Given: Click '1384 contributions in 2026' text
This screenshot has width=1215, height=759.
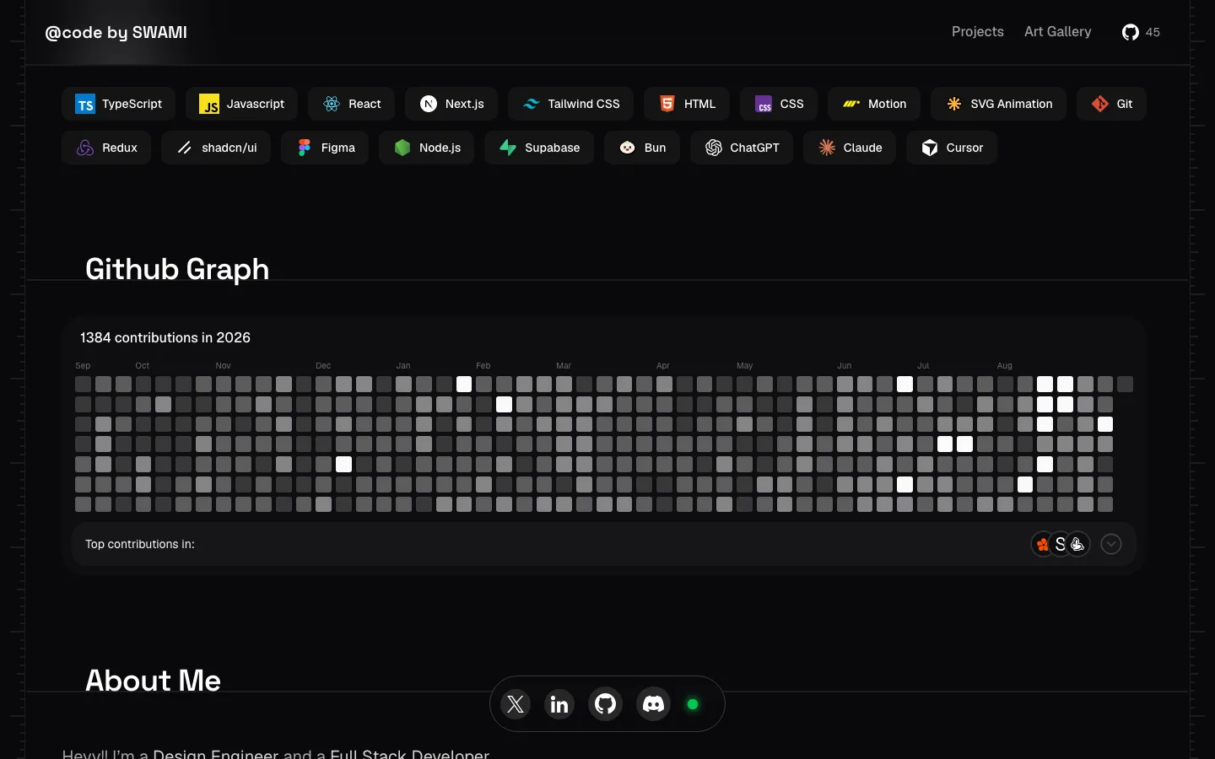Looking at the screenshot, I should (x=165, y=337).
